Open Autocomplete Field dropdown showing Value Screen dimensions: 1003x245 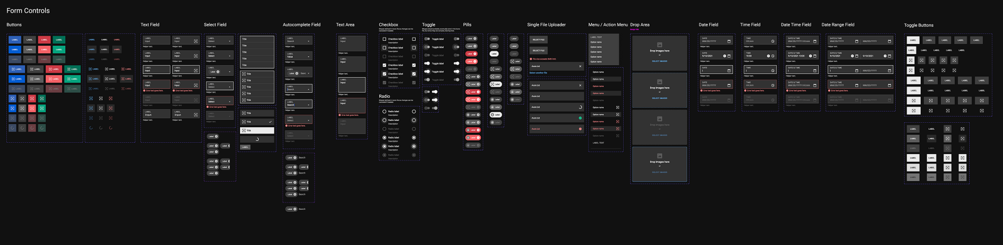tap(308, 56)
